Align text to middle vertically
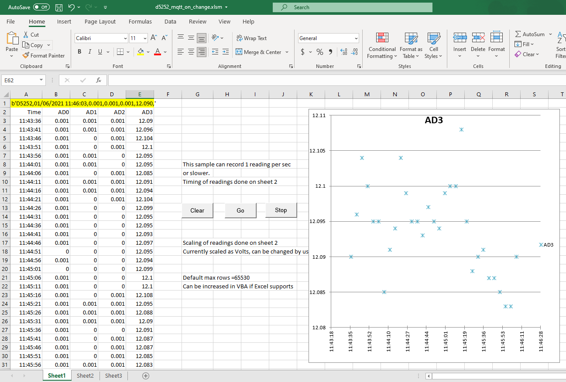The width and height of the screenshot is (566, 382). (191, 38)
